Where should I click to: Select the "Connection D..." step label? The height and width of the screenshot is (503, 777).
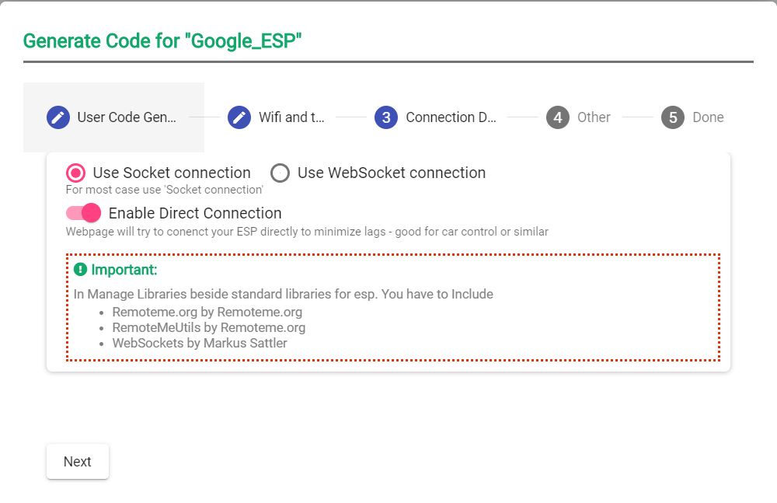(451, 117)
